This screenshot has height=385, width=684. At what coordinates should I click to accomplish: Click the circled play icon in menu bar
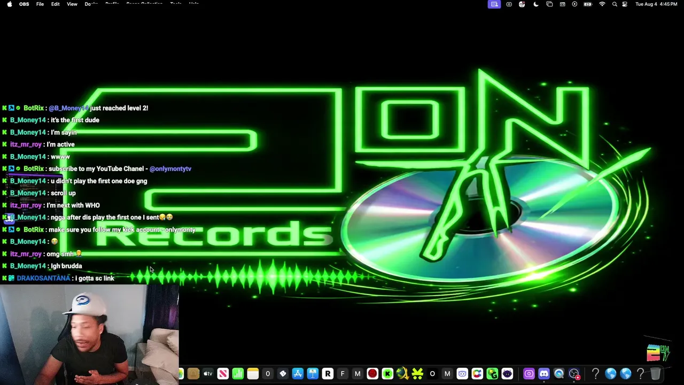click(x=574, y=4)
